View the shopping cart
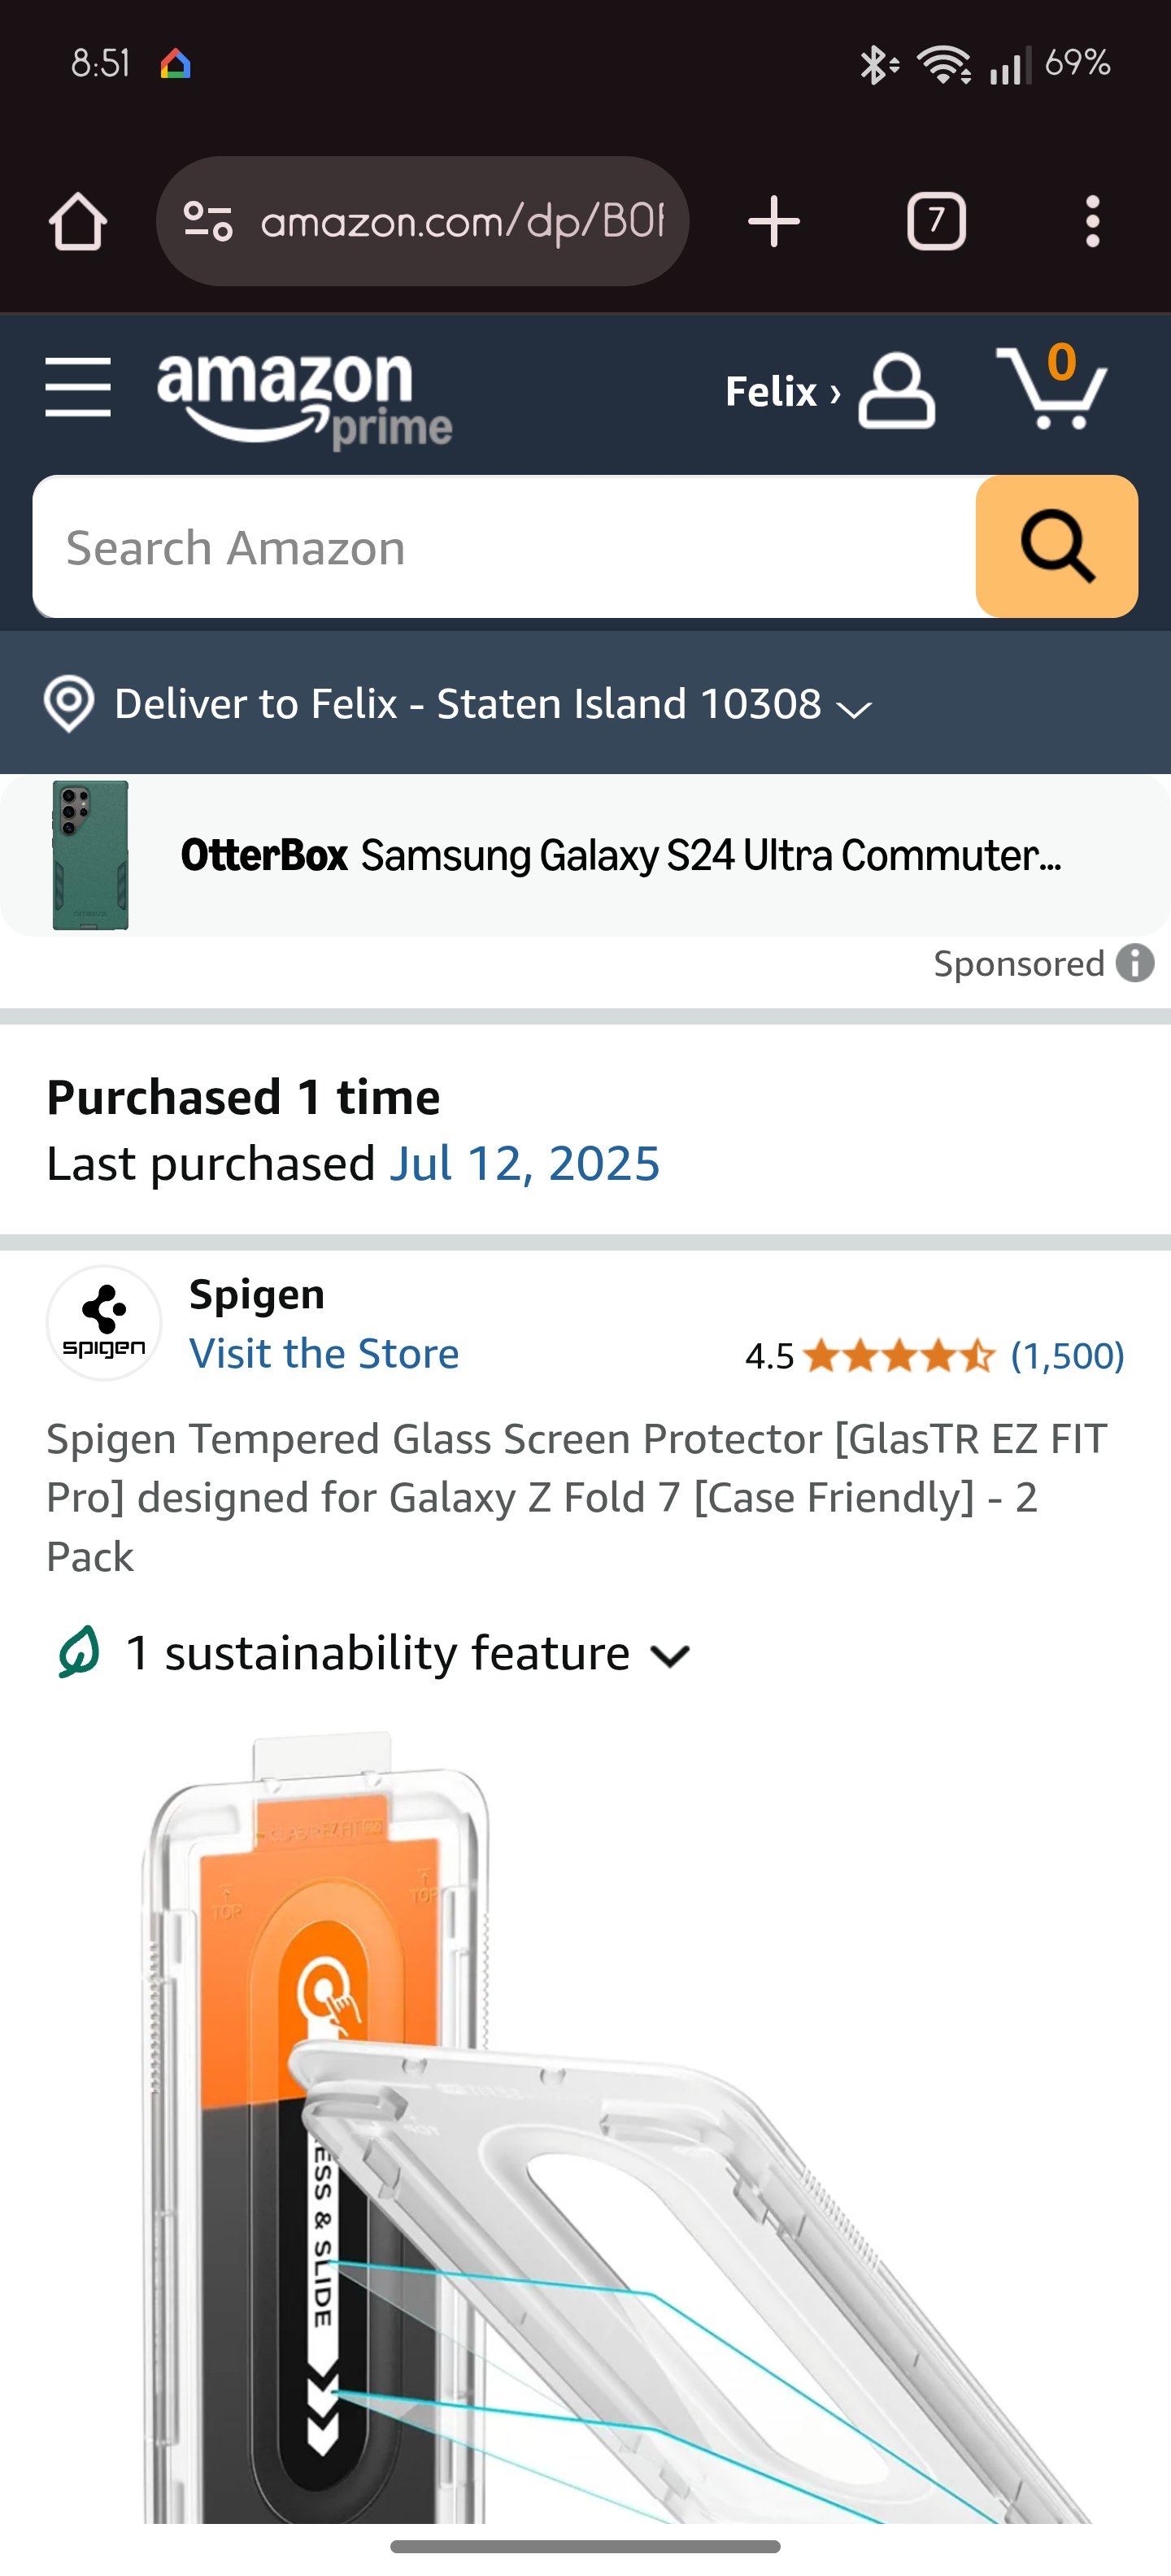The image size is (1171, 2576). 1051,389
